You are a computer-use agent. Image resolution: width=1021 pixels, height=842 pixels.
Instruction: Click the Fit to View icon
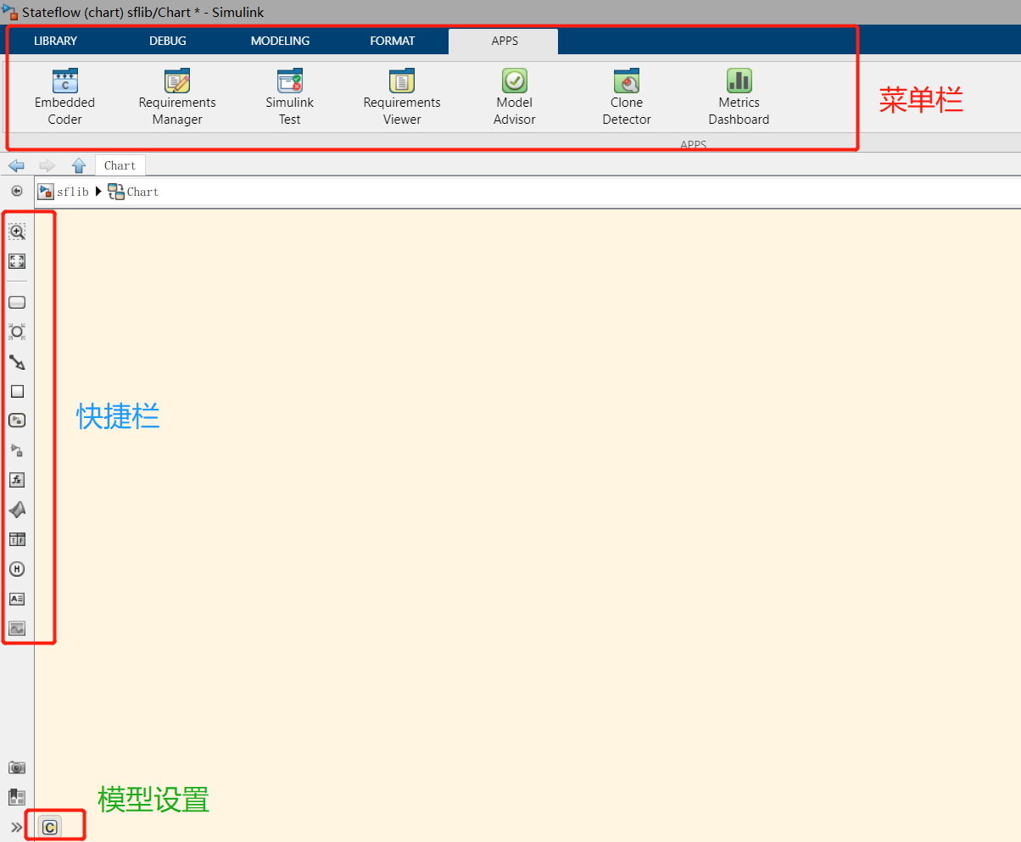pos(17,262)
